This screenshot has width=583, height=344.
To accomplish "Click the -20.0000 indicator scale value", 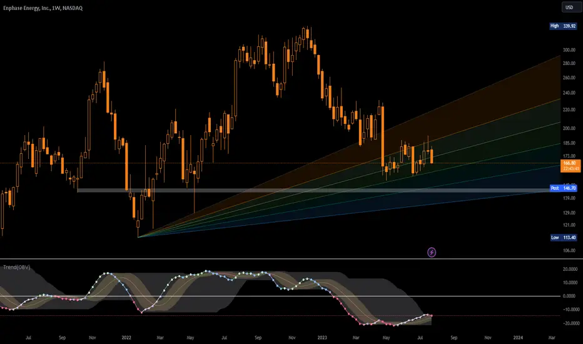I will click(570, 323).
